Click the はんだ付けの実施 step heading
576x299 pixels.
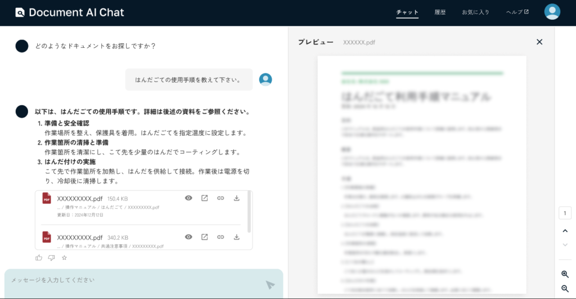[70, 162]
